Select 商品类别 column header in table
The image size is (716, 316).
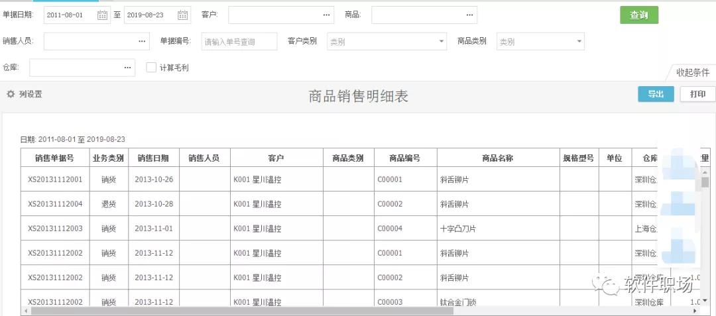click(349, 158)
